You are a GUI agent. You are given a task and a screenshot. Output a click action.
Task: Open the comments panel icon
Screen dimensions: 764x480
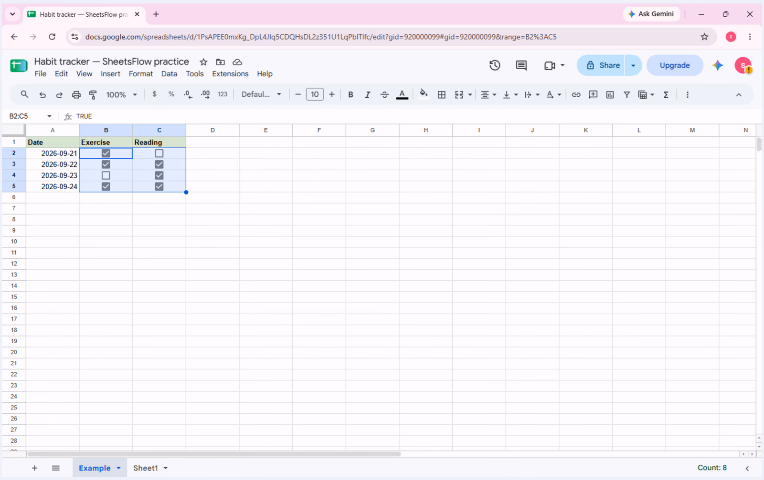point(521,65)
